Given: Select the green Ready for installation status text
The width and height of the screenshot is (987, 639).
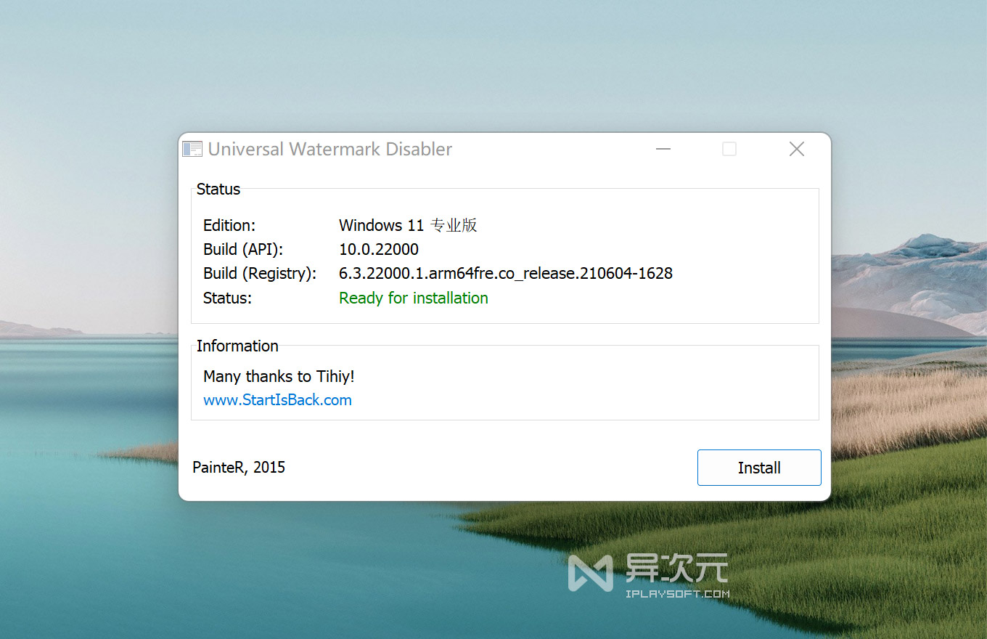Looking at the screenshot, I should pos(413,298).
